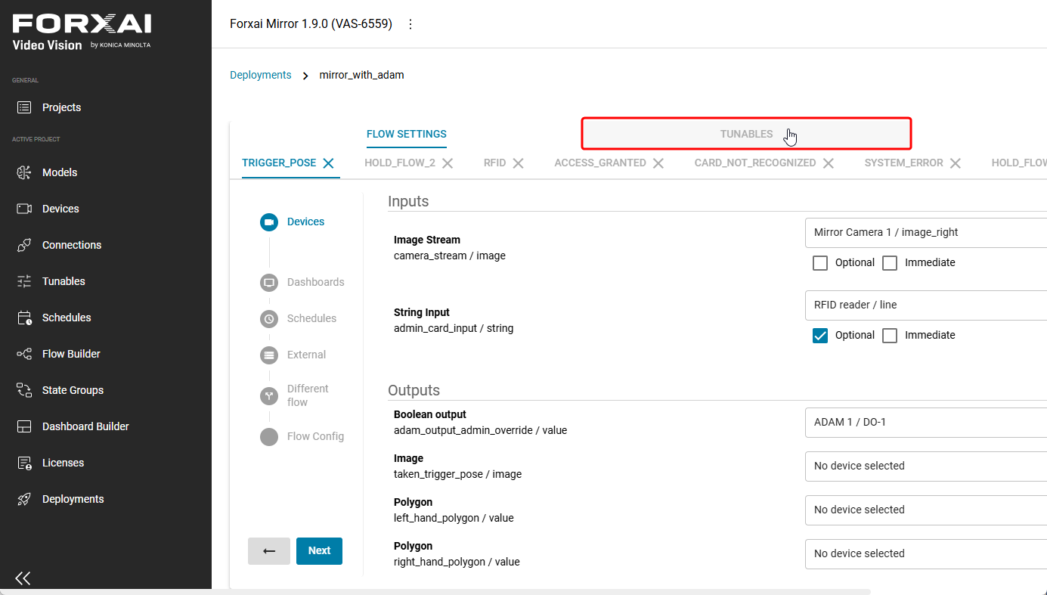Follow the Deployments breadcrumb link
The width and height of the screenshot is (1047, 595).
[x=261, y=75]
